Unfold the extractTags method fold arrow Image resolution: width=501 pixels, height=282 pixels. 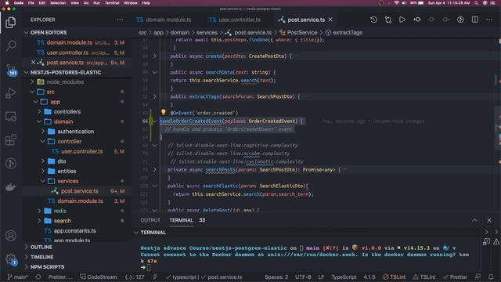click(155, 96)
